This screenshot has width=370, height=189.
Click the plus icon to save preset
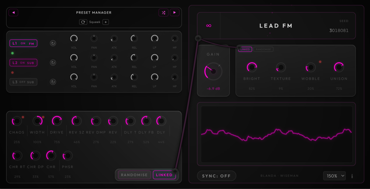(x=106, y=22)
